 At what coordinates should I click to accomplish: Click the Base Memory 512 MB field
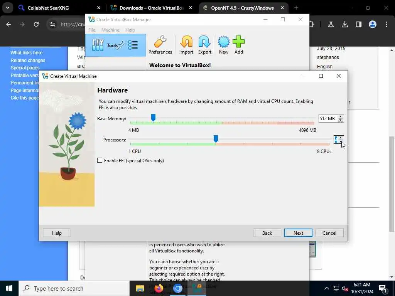click(x=328, y=119)
